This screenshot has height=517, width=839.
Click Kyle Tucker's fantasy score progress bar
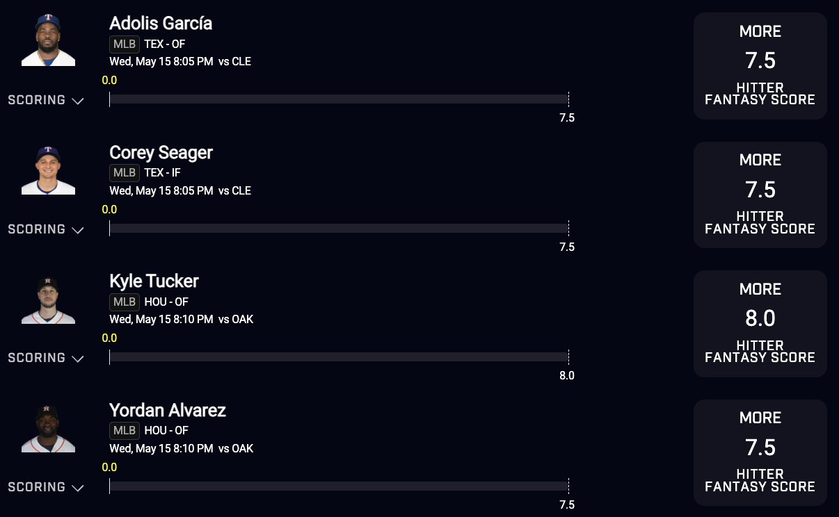coord(339,357)
